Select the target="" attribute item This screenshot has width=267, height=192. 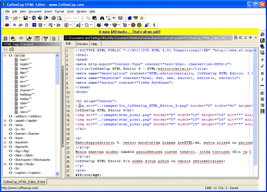click(x=26, y=64)
